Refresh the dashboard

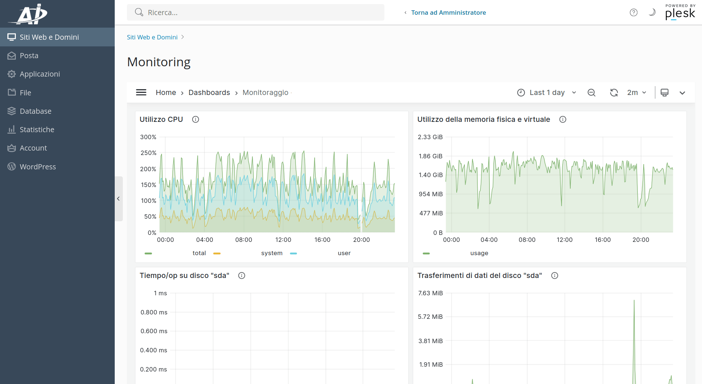tap(614, 92)
